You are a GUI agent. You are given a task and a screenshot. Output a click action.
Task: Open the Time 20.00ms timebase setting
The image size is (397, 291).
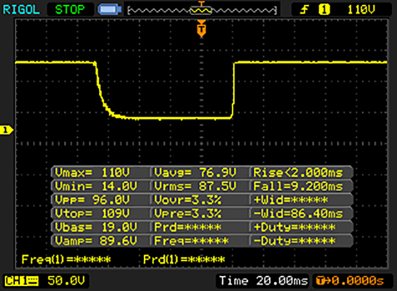[x=263, y=280]
